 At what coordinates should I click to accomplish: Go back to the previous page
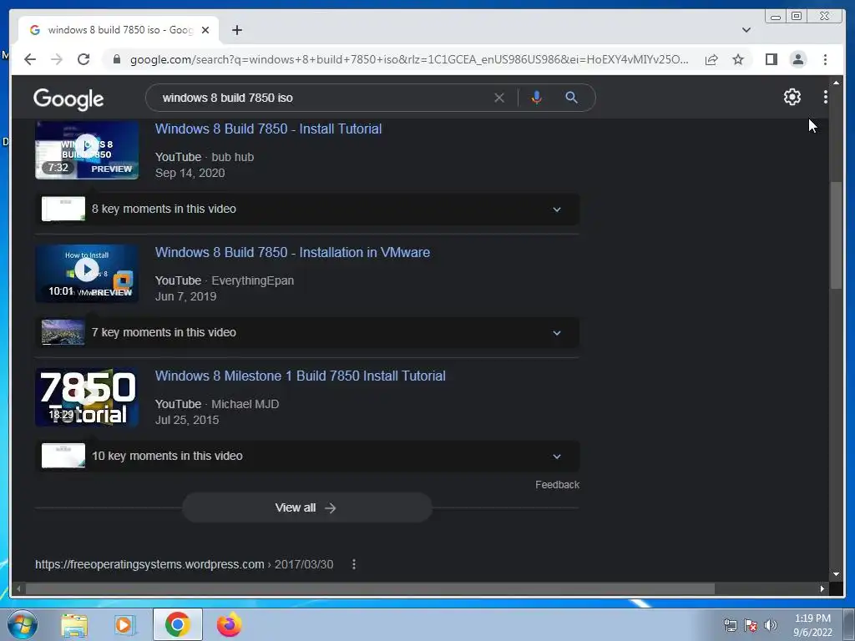[30, 59]
